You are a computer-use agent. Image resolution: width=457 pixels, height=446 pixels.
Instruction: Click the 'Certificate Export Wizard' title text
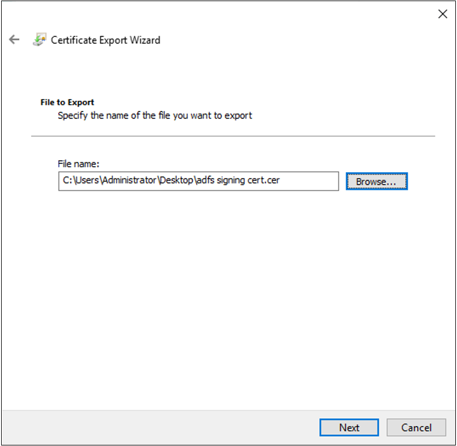(x=105, y=40)
